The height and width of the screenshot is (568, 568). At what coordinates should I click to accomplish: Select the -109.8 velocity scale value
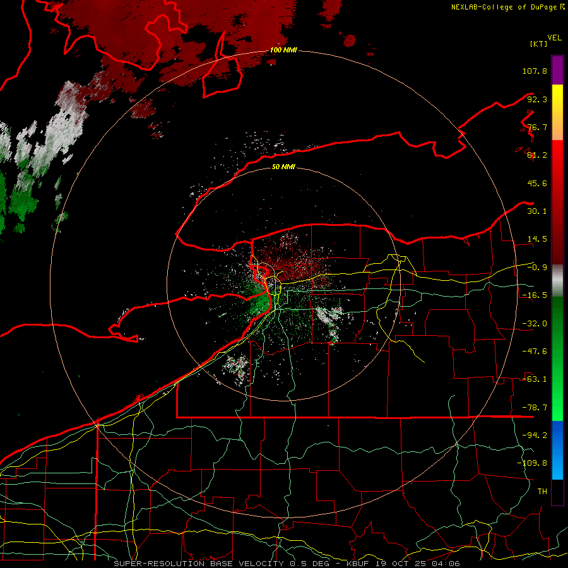pyautogui.click(x=532, y=463)
